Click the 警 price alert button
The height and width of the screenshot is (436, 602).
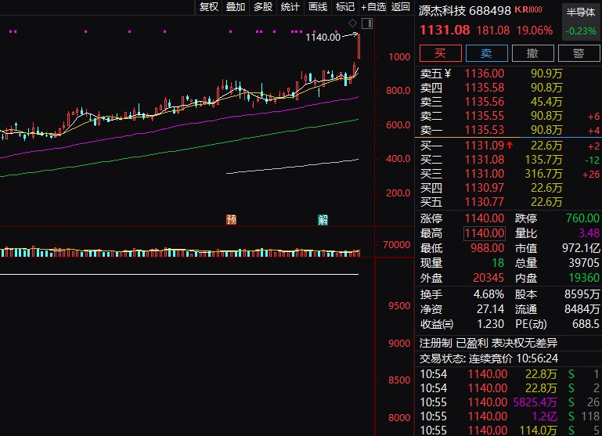click(x=579, y=53)
